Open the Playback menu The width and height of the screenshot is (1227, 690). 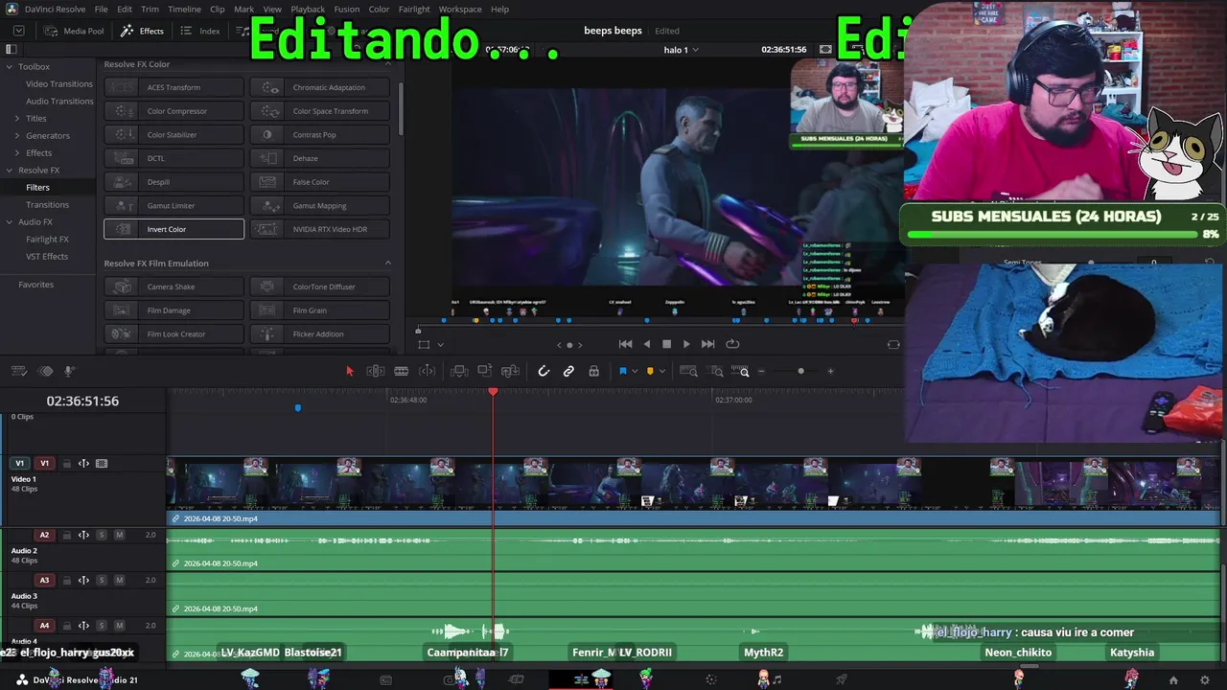click(308, 9)
